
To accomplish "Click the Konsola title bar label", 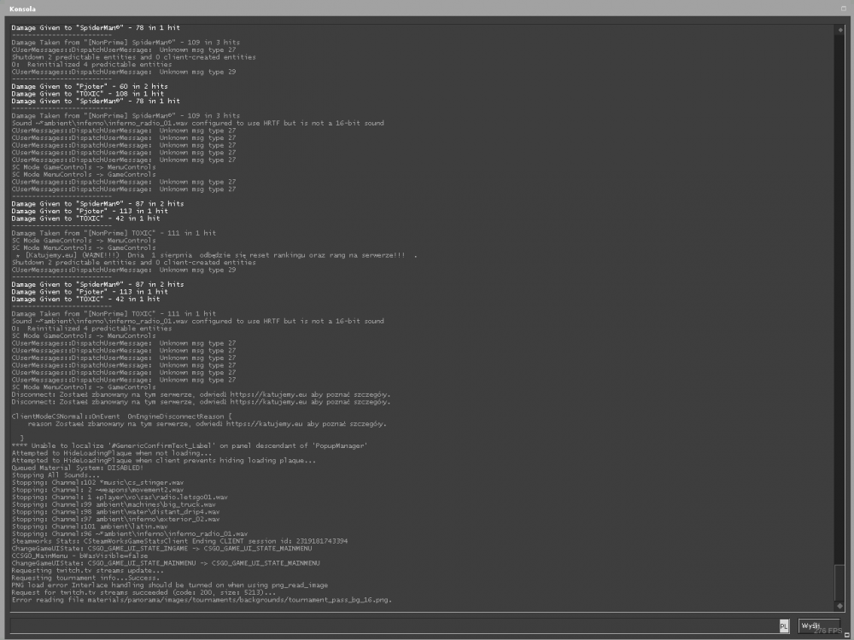I will point(22,9).
